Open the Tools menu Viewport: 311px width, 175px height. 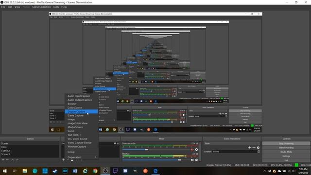(56, 7)
